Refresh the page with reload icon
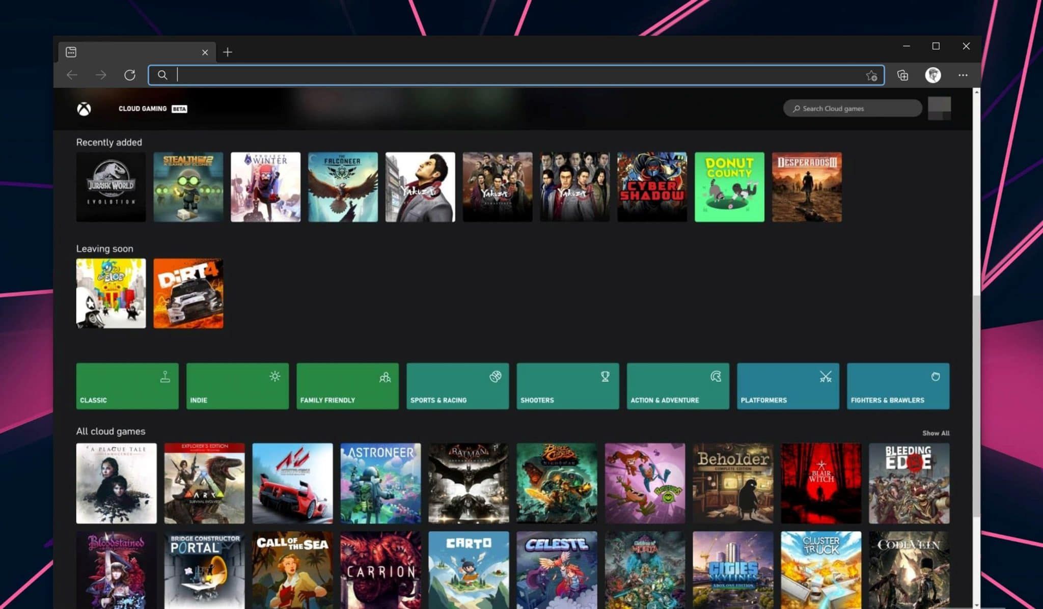 pos(130,75)
